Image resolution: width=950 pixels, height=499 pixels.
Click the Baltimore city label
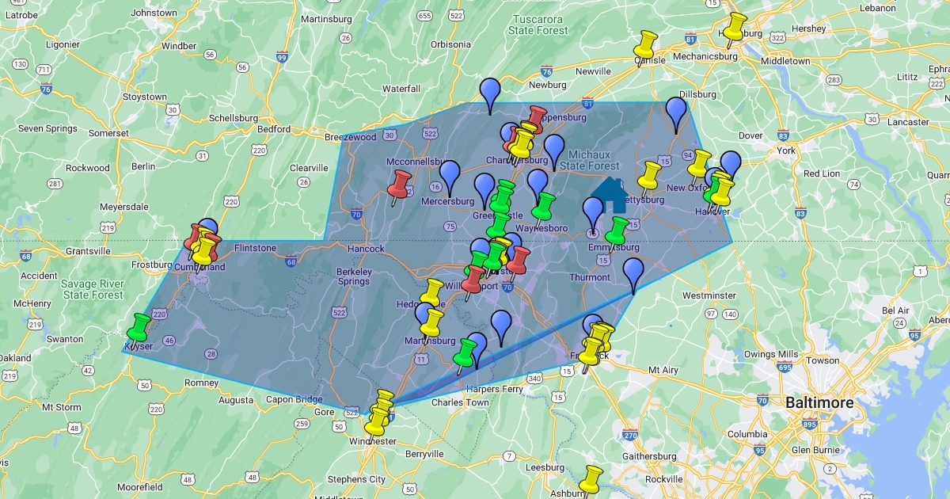point(819,403)
